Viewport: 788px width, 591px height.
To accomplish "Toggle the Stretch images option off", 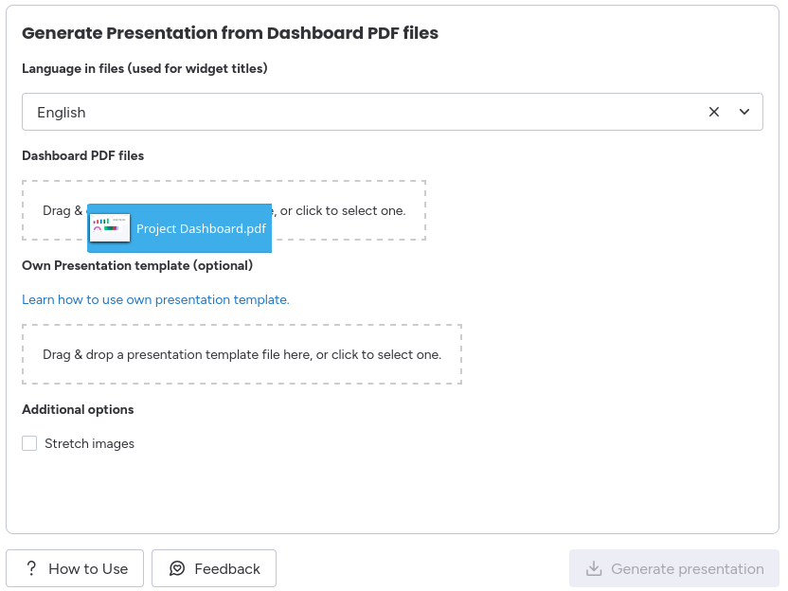I will tap(29, 442).
